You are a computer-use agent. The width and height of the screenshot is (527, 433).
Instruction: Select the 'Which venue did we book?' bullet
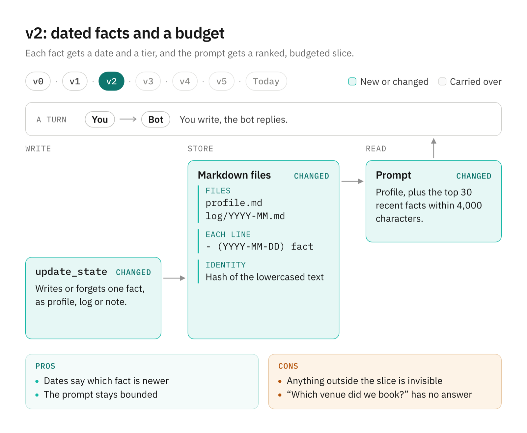click(x=379, y=394)
